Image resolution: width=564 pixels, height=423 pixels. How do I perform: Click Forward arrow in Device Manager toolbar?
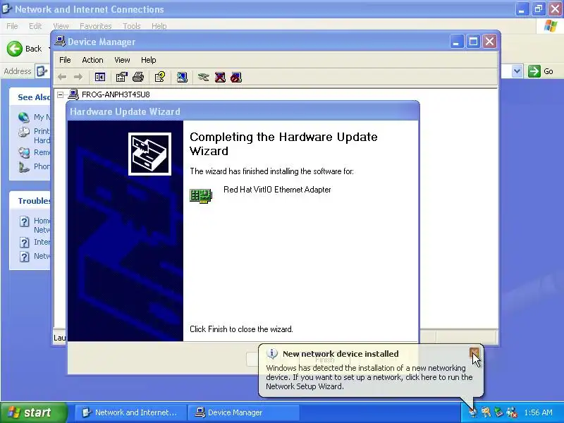point(78,77)
